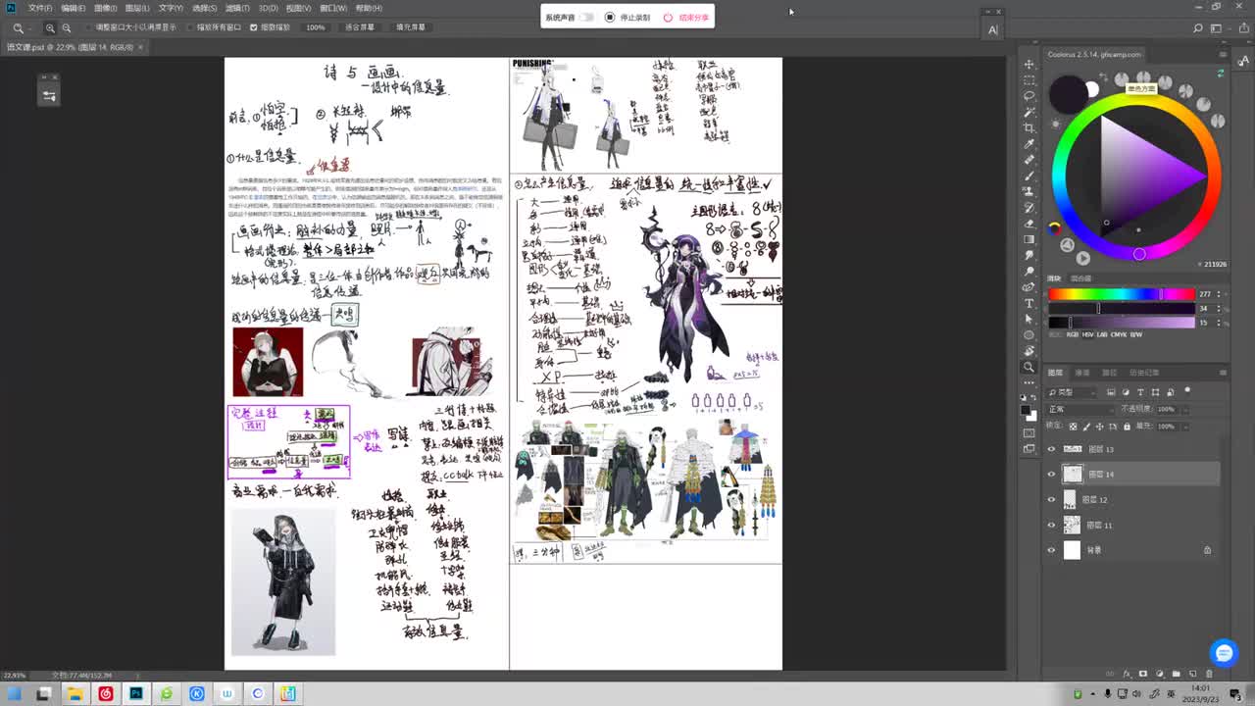Screen dimensions: 1255x706
Task: Click the zoom-out magnifier in options bar
Action: pyautogui.click(x=66, y=27)
